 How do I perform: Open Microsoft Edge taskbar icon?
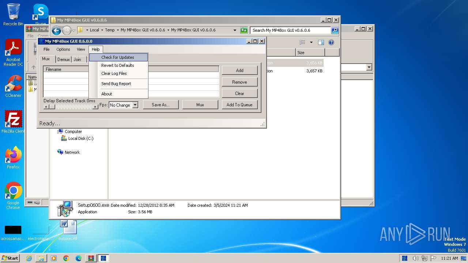point(79,258)
